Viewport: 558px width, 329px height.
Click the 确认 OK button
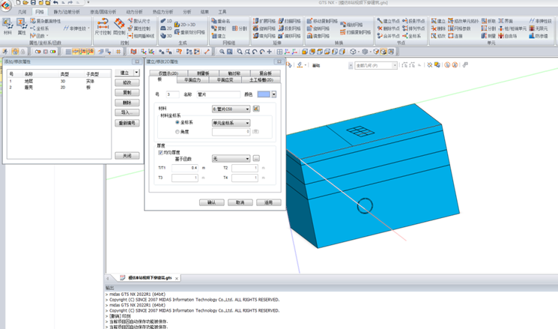212,202
